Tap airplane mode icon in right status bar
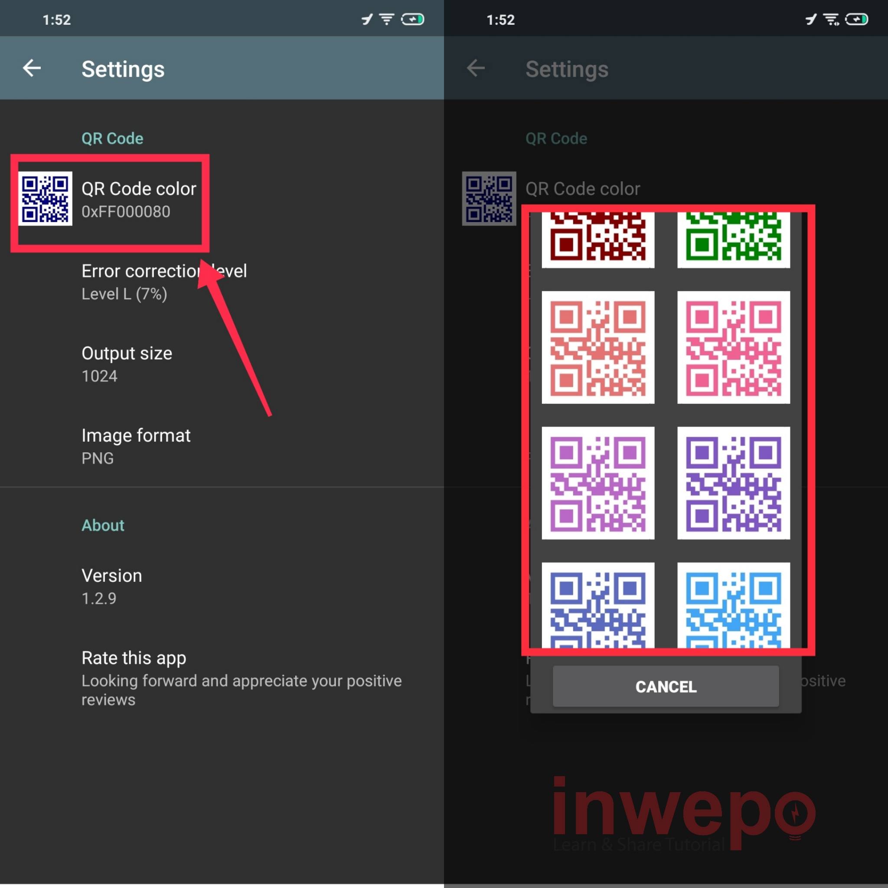This screenshot has height=888, width=888. point(811,20)
